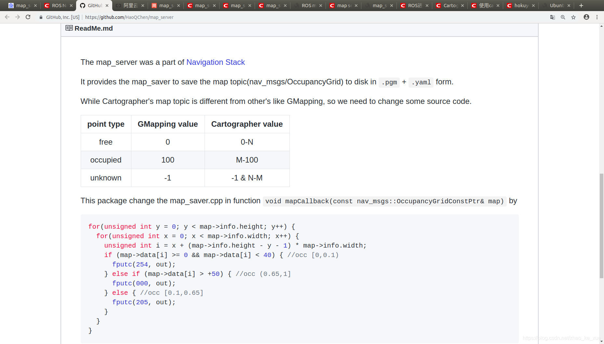Click the ReadMe.md file heading
604x344 pixels.
point(94,28)
